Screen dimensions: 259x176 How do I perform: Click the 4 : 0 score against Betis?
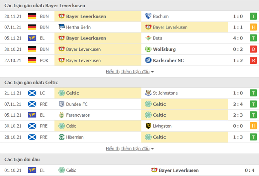238,38
